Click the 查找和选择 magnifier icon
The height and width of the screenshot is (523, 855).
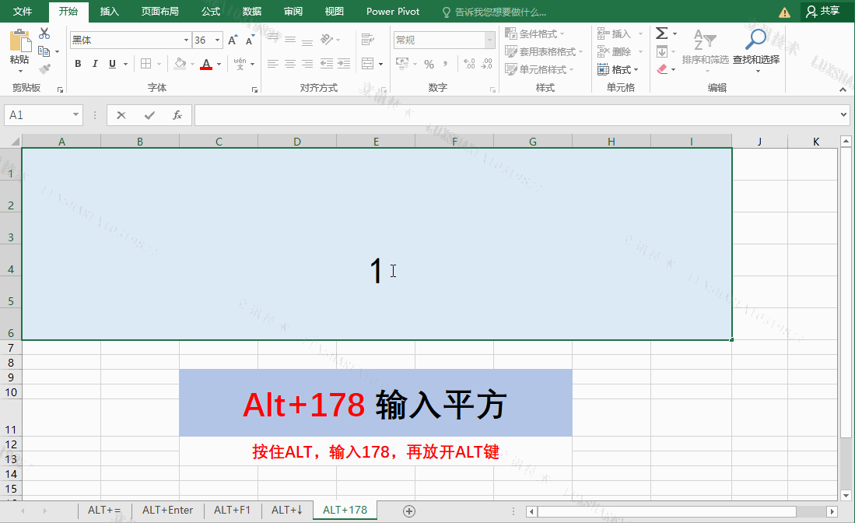tap(755, 39)
